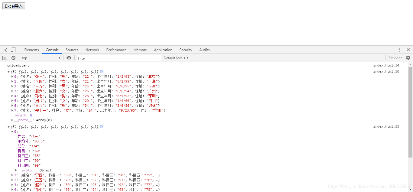Viewport: 413px width, 192px height.
Task: Open DevTools three-dot customize menu
Action: (x=400, y=50)
